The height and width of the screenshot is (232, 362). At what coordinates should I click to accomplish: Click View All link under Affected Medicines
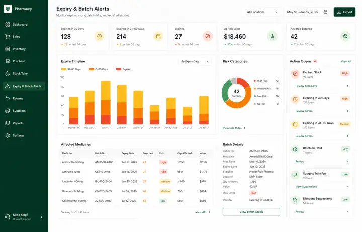[x=200, y=212]
